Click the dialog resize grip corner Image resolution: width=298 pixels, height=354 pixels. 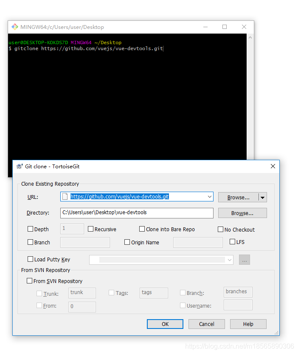pyautogui.click(x=276, y=333)
